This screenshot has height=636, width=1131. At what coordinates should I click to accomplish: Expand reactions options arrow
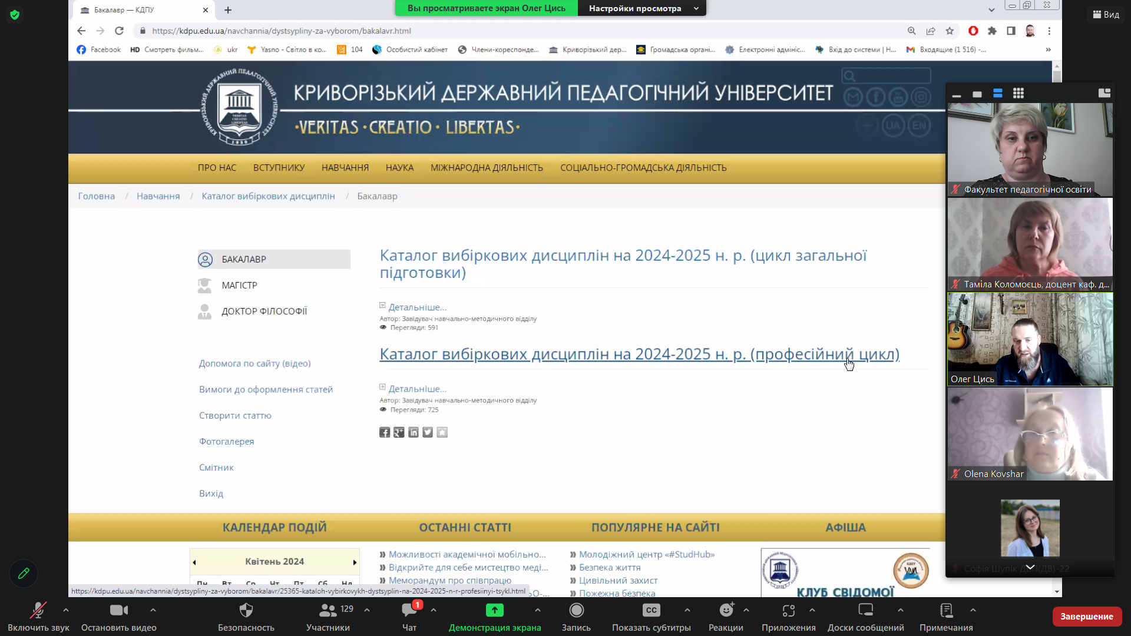746,610
